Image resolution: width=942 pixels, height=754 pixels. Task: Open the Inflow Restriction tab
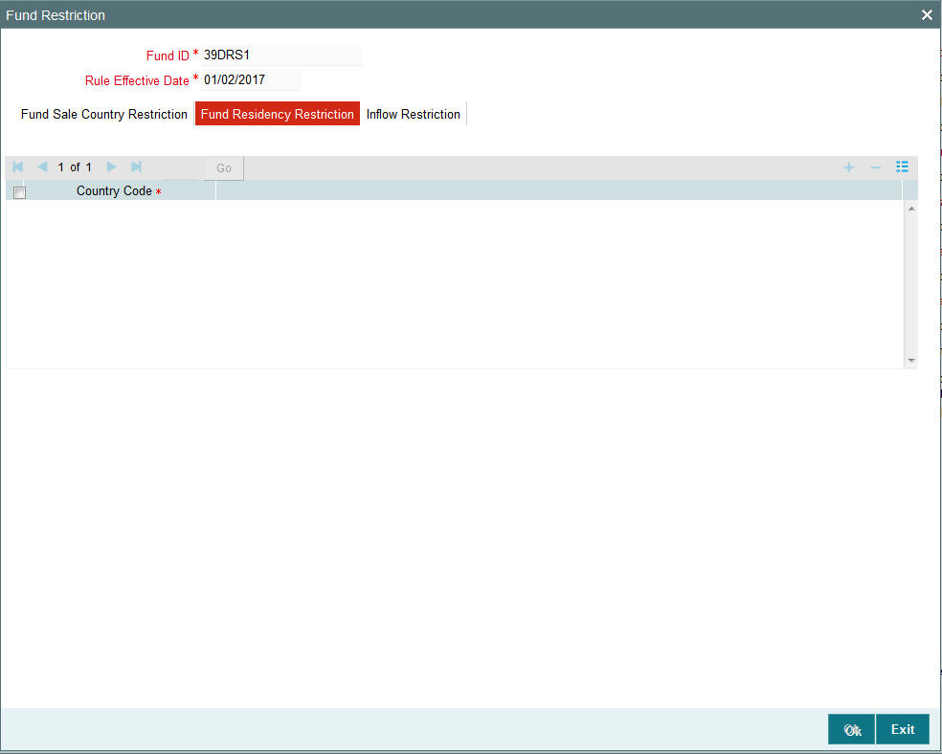pyautogui.click(x=414, y=114)
